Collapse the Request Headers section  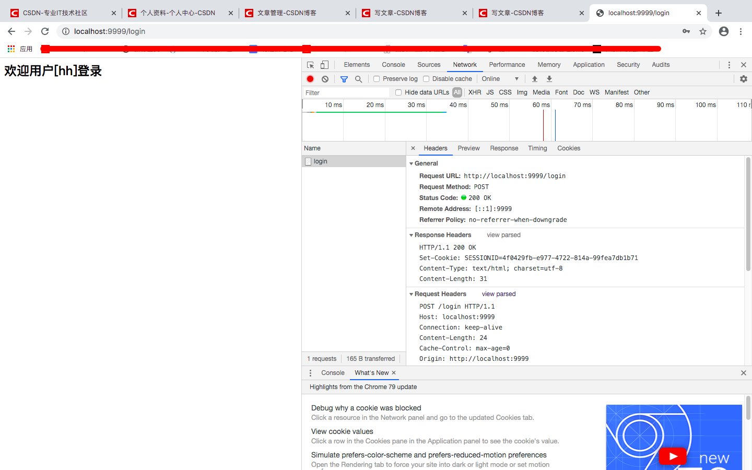click(x=411, y=294)
